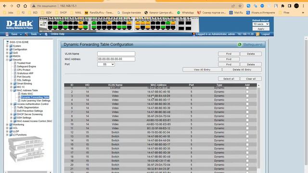Open the RandStuff.ru bookmark
Viewport: 308px width, 173px height.
click(x=99, y=12)
